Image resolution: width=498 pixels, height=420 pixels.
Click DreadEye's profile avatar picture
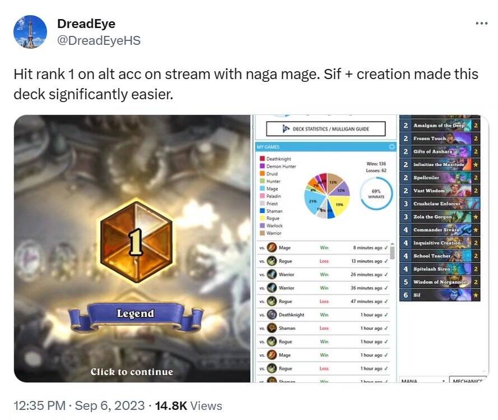click(x=30, y=32)
